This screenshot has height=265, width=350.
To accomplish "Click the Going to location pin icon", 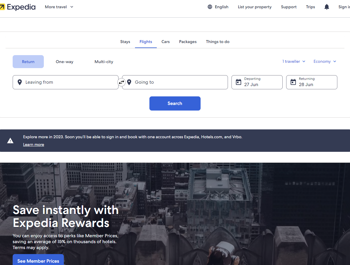I will pos(129,82).
